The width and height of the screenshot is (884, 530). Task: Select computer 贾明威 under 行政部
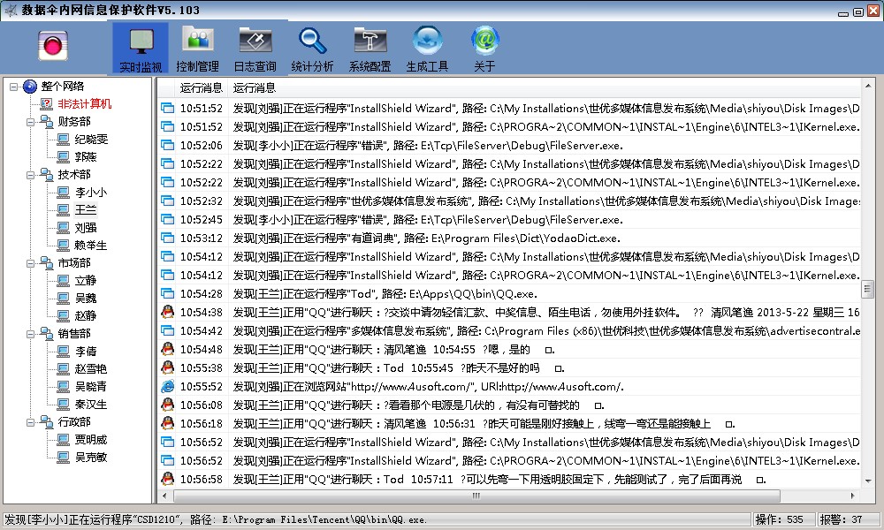tap(90, 440)
